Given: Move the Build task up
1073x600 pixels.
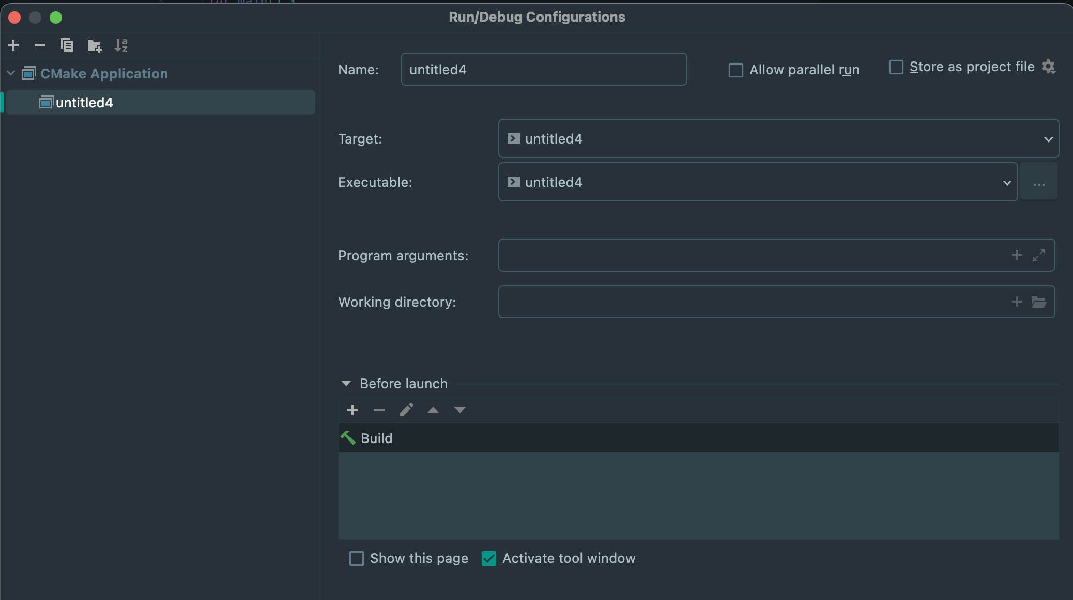Looking at the screenshot, I should (x=433, y=409).
